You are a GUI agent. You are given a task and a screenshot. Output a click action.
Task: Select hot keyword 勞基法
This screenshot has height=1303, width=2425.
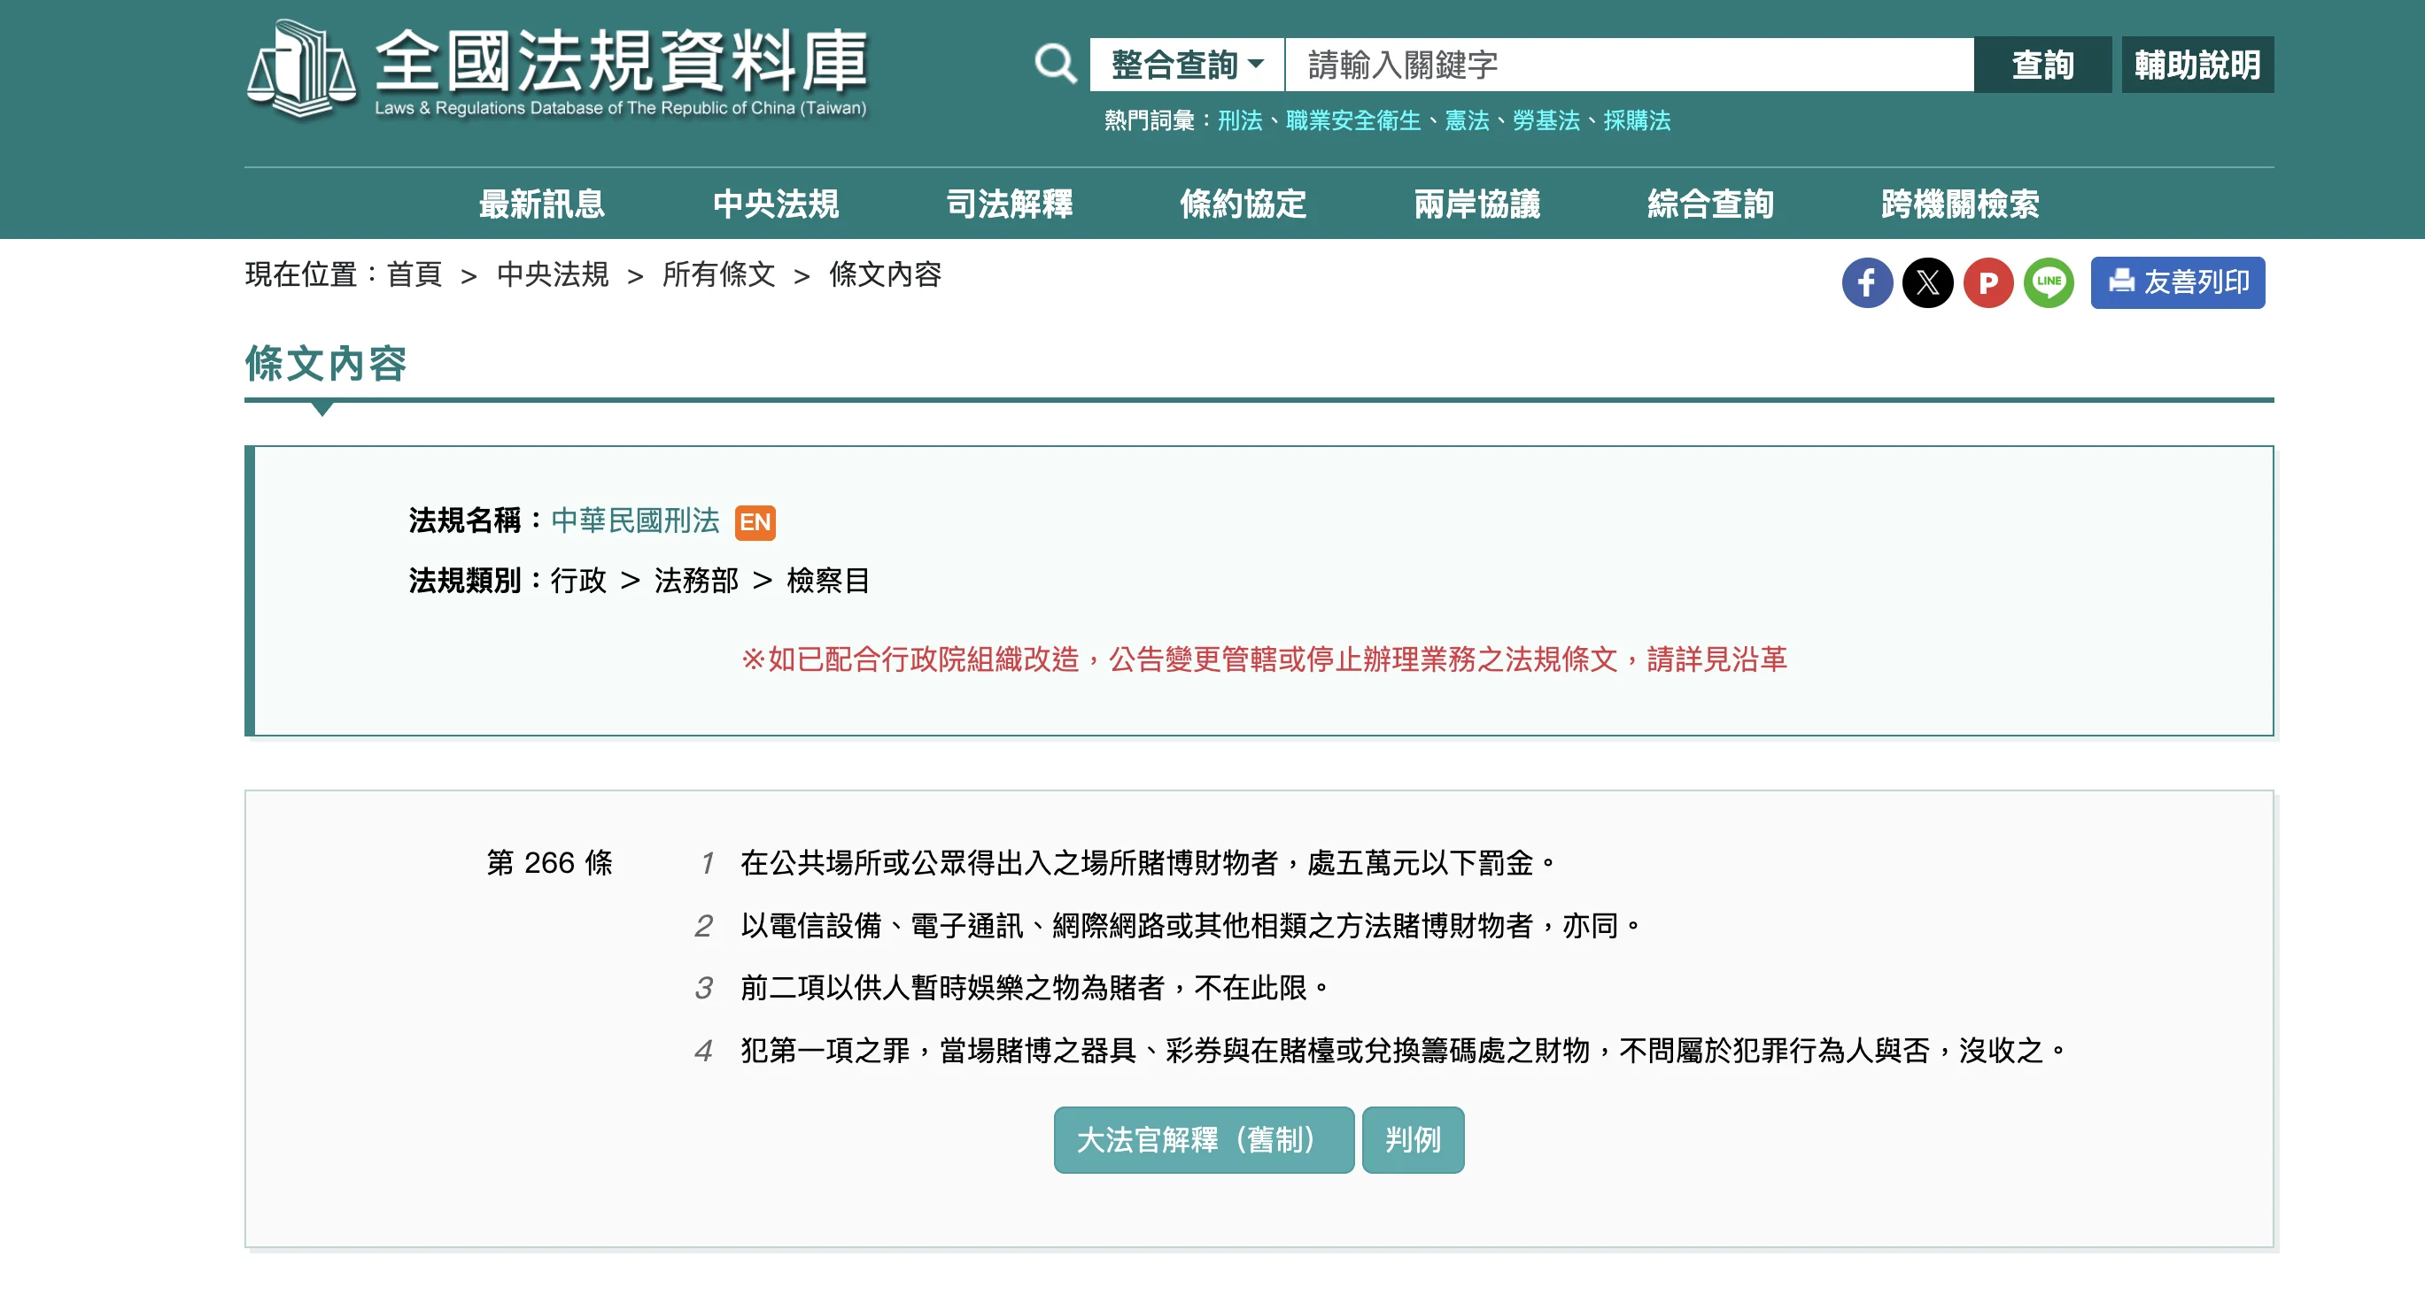pyautogui.click(x=1546, y=120)
